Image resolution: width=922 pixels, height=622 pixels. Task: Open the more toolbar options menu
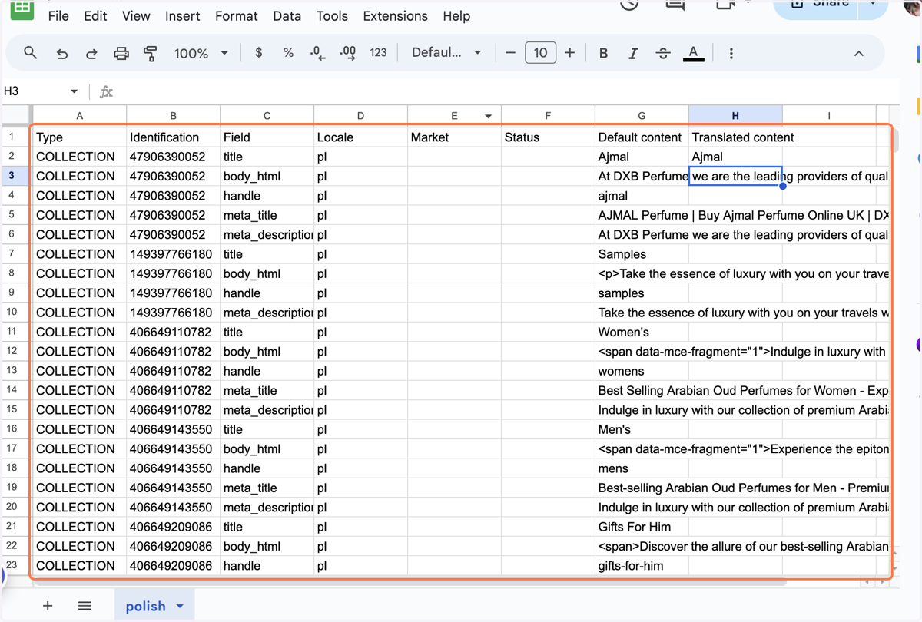coord(731,53)
